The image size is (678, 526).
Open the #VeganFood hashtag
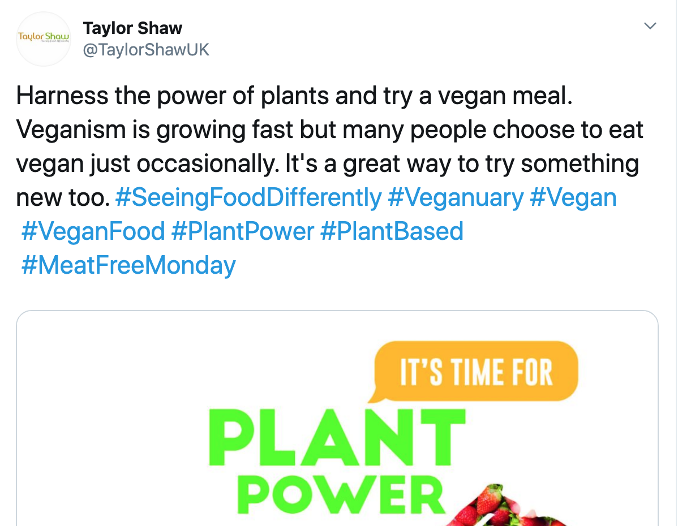coord(93,231)
